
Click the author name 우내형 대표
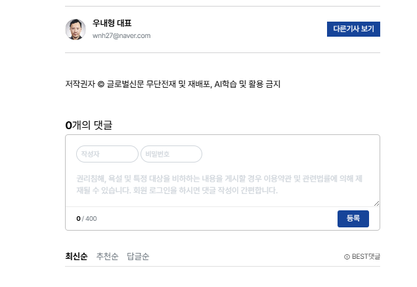click(112, 24)
